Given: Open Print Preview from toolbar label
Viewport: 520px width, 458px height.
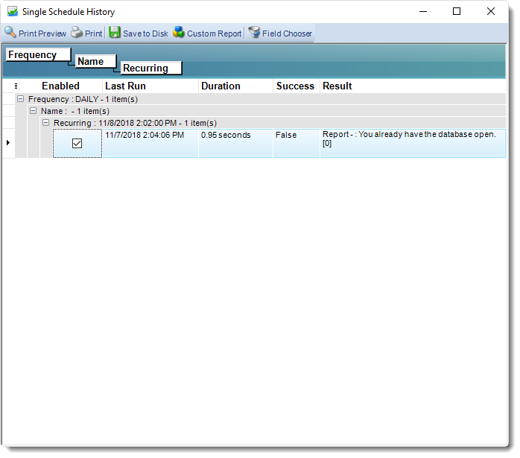Looking at the screenshot, I should click(42, 34).
